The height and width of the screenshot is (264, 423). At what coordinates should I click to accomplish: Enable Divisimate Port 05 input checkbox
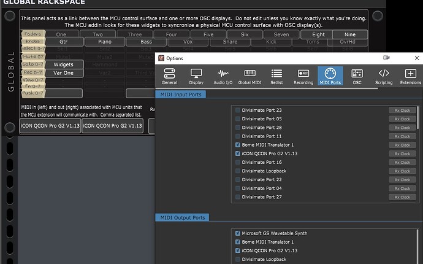click(x=238, y=118)
